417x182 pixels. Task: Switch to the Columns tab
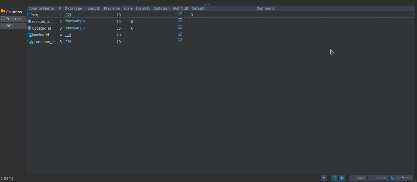pos(13,12)
